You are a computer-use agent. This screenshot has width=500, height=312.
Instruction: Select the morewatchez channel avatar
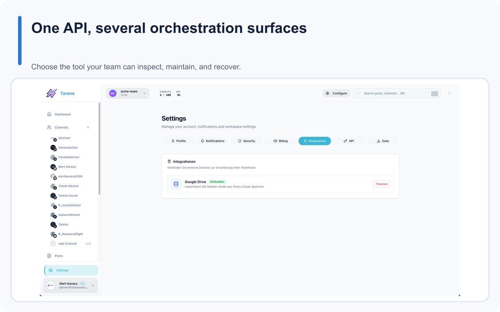(53, 148)
